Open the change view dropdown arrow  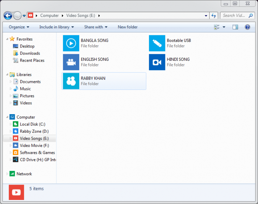pos(224,27)
